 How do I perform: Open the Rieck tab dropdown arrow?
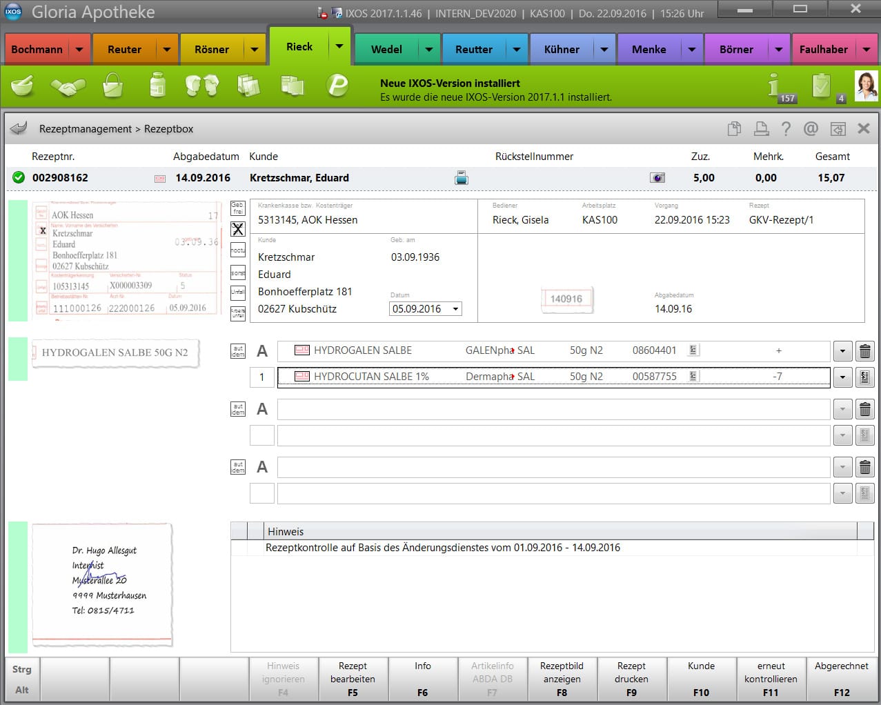[x=339, y=47]
